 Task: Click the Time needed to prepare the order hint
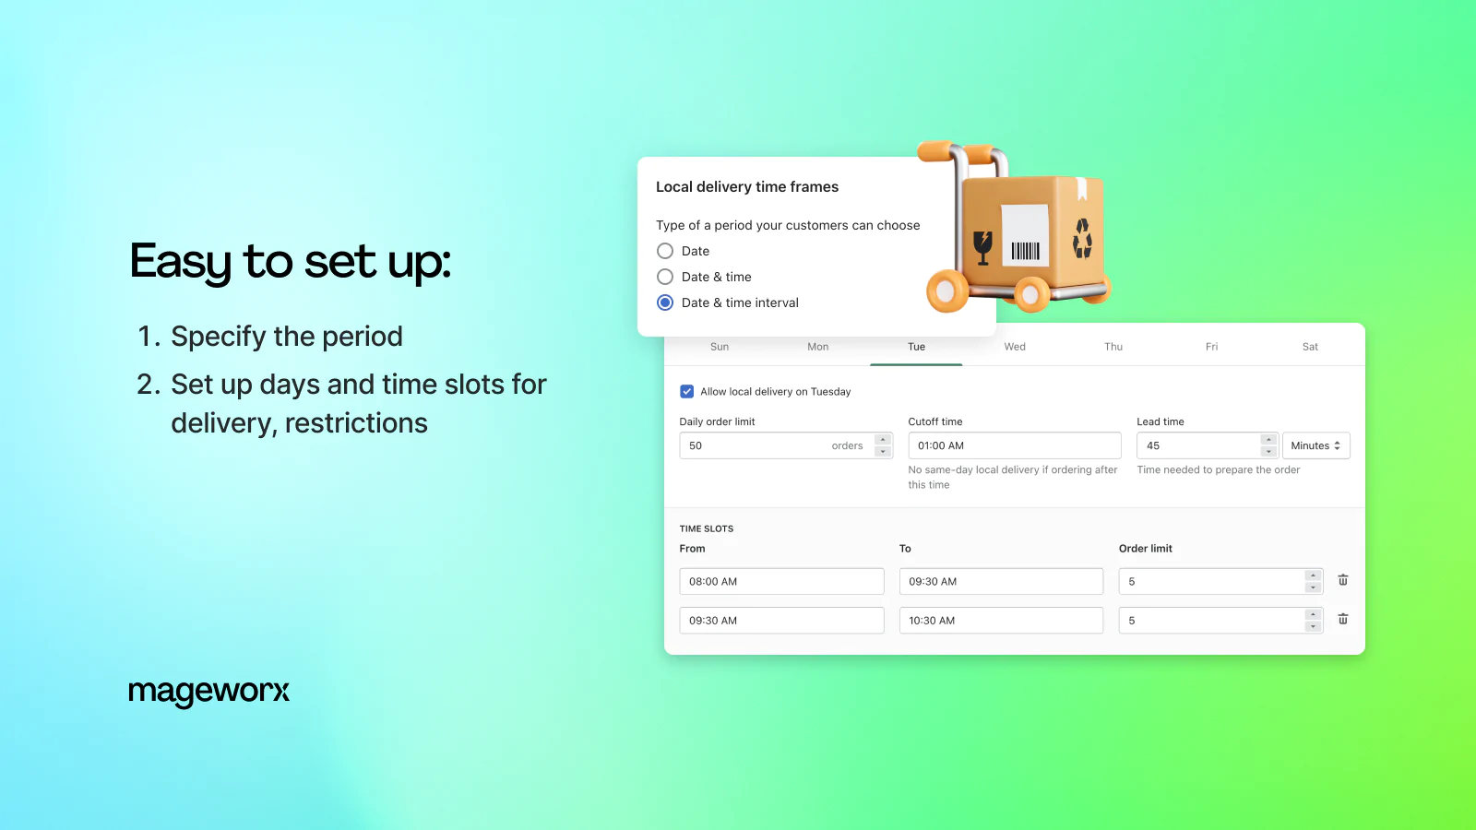coord(1219,470)
